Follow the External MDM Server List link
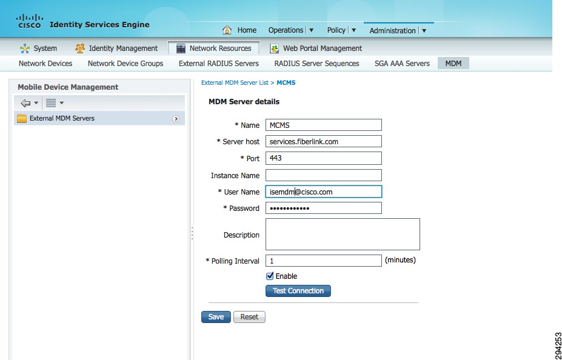 [x=235, y=83]
